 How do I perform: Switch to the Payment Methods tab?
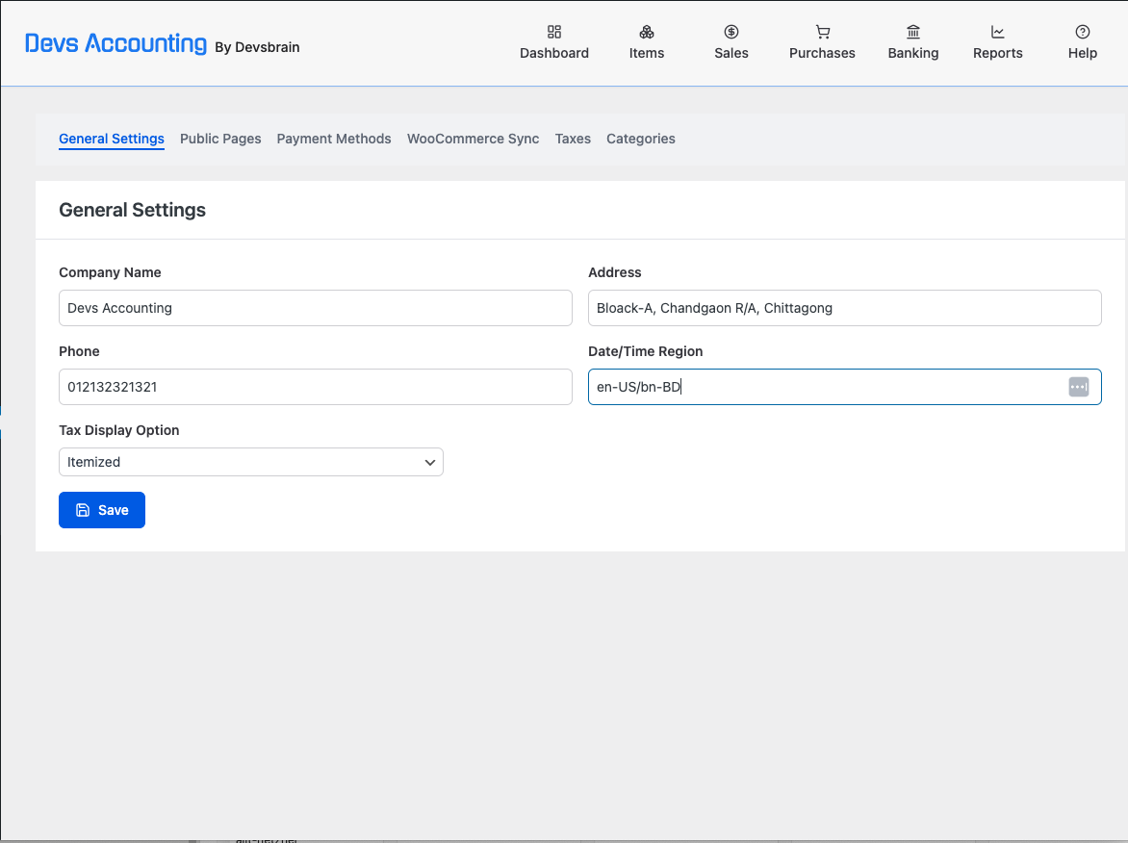pos(334,139)
